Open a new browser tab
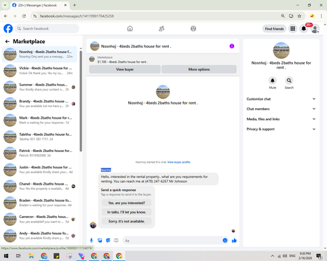Image resolution: width=327 pixels, height=261 pixels. [75, 5]
